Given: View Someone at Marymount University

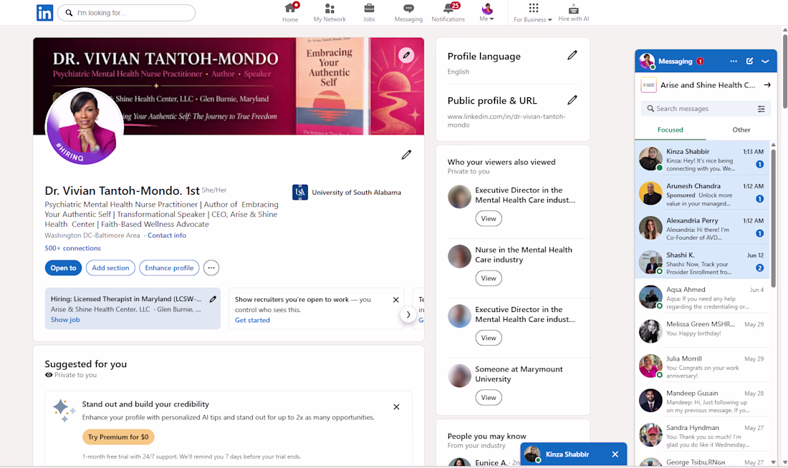Looking at the screenshot, I should pyautogui.click(x=489, y=398).
